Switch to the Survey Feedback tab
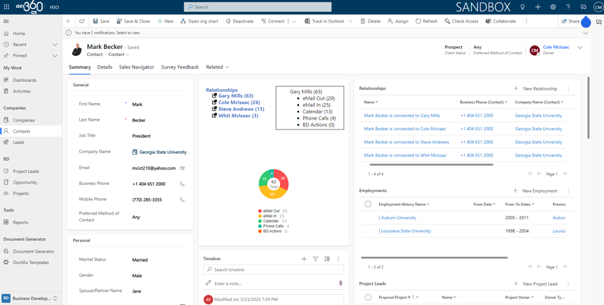The height and width of the screenshot is (305, 604). point(180,67)
